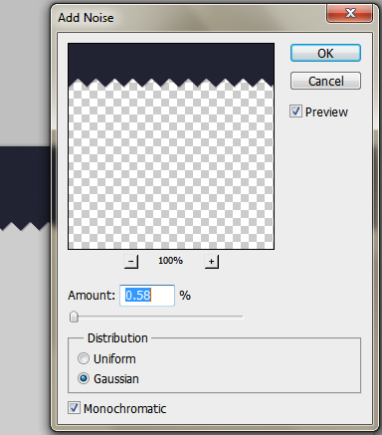
Task: Toggle the Preview checkbox
Action: [x=295, y=111]
